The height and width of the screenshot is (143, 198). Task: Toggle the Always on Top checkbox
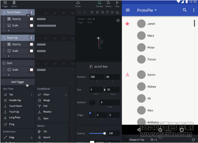click(x=126, y=140)
